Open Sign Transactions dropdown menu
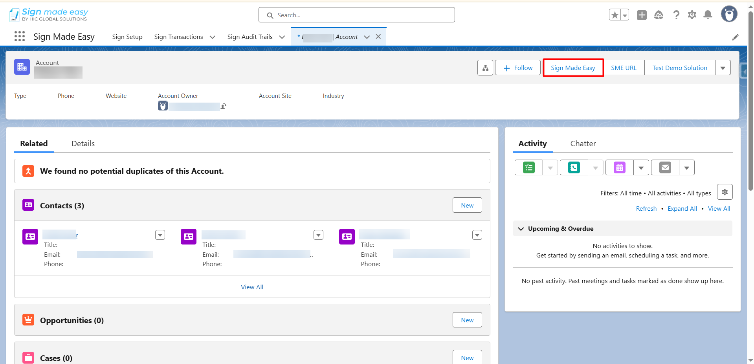Viewport: 754px width, 364px height. (213, 37)
